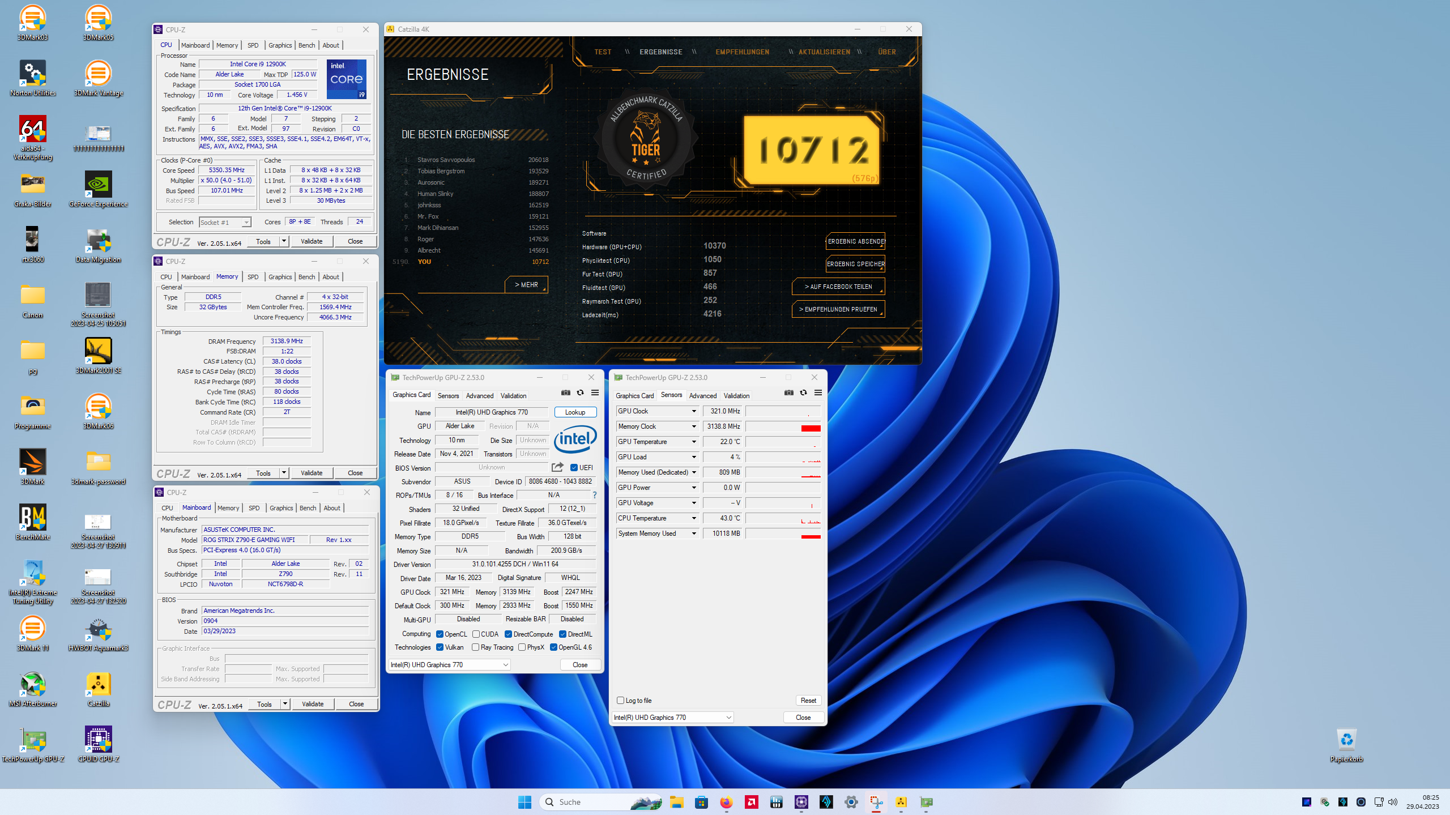Open Settings gear on taskbar
The width and height of the screenshot is (1450, 815).
pyautogui.click(x=851, y=802)
